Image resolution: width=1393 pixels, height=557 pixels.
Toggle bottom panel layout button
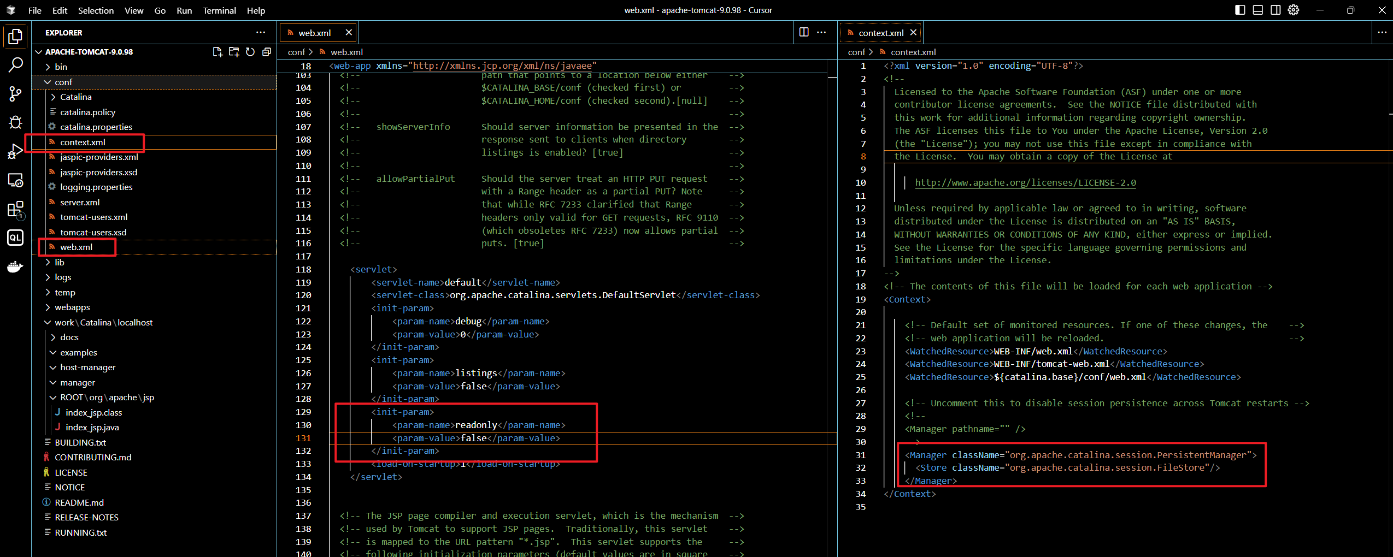click(1257, 10)
